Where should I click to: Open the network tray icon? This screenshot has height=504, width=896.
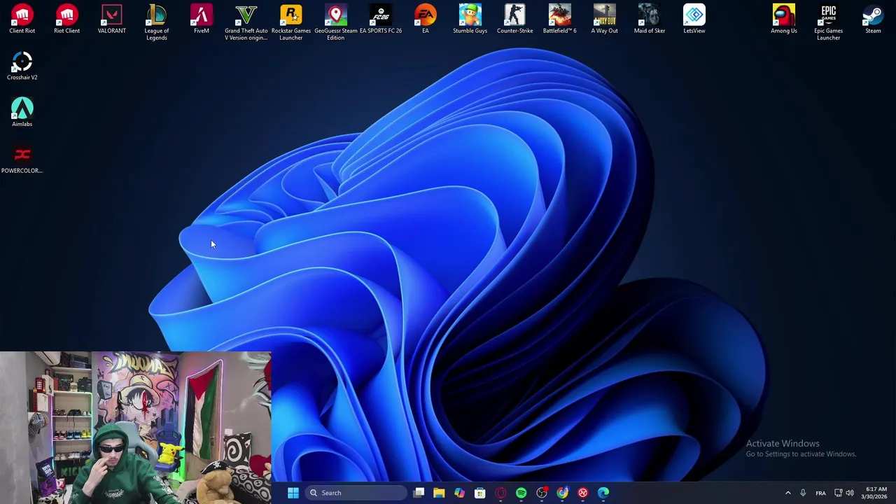coord(838,493)
